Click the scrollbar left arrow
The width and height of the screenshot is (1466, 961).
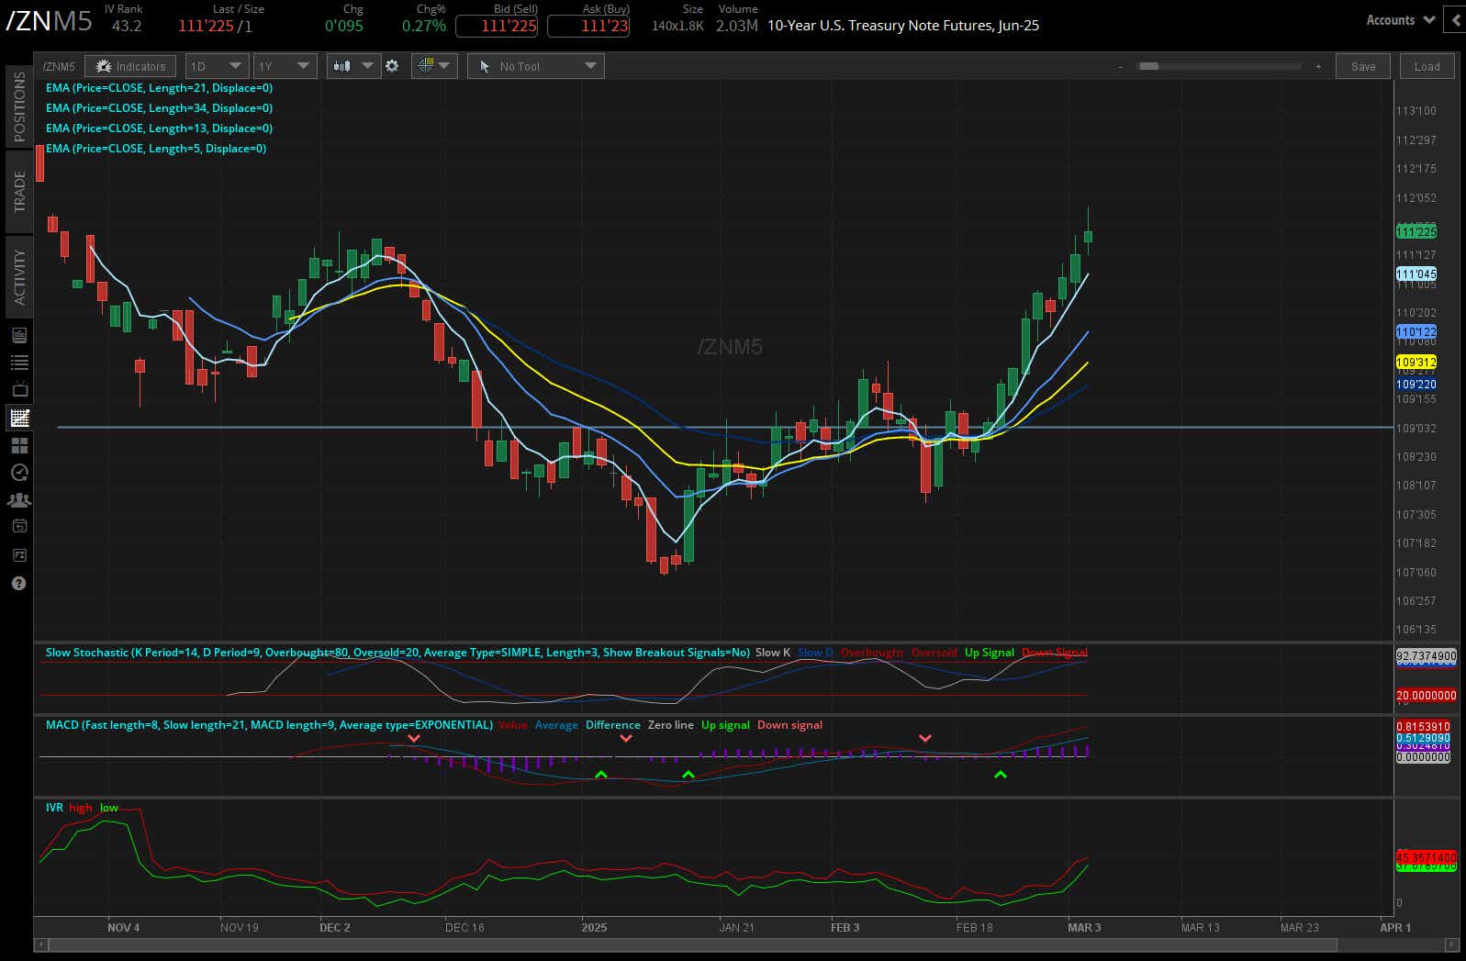click(x=40, y=944)
